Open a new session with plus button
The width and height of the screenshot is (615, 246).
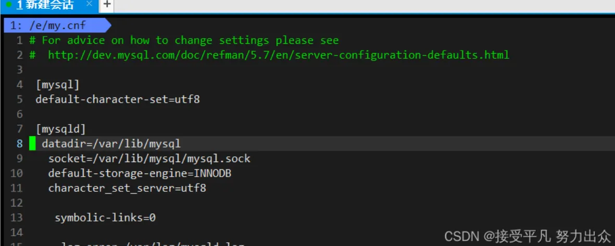click(106, 5)
